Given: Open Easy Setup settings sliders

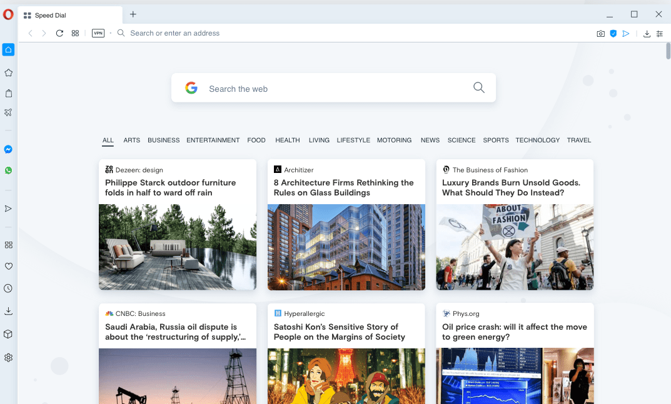Looking at the screenshot, I should 660,34.
